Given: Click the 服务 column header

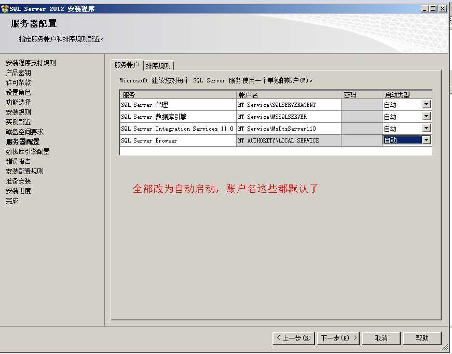Looking at the screenshot, I should [x=178, y=95].
